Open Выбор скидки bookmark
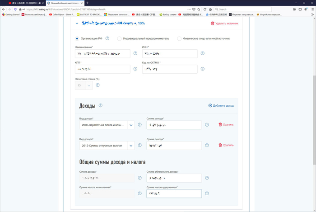Viewport: 316px width, 212px height. 168,14
